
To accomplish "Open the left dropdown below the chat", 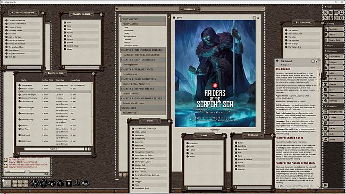I will click(x=15, y=171).
